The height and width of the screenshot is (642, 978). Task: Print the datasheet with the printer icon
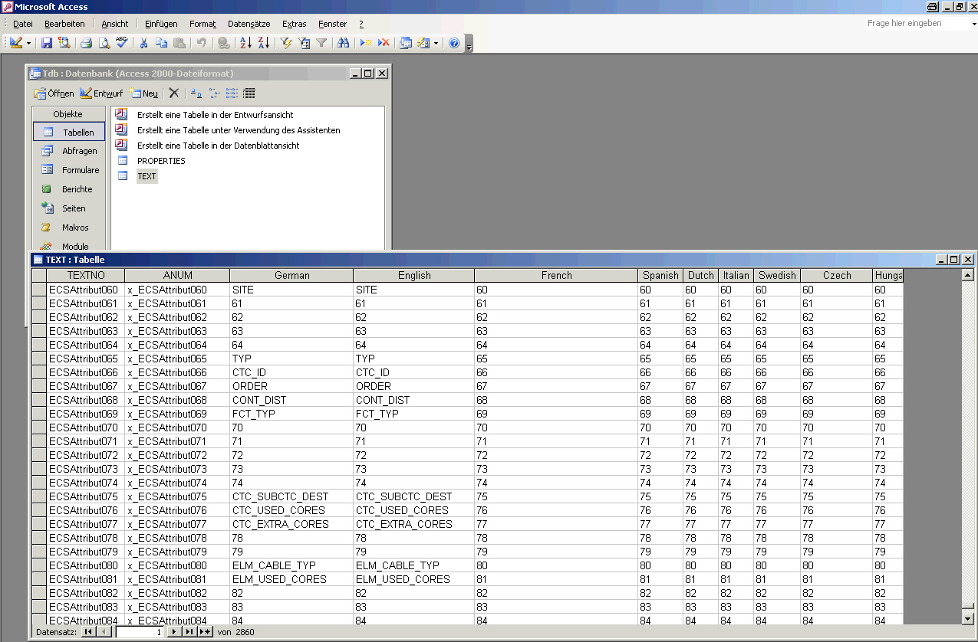point(87,43)
